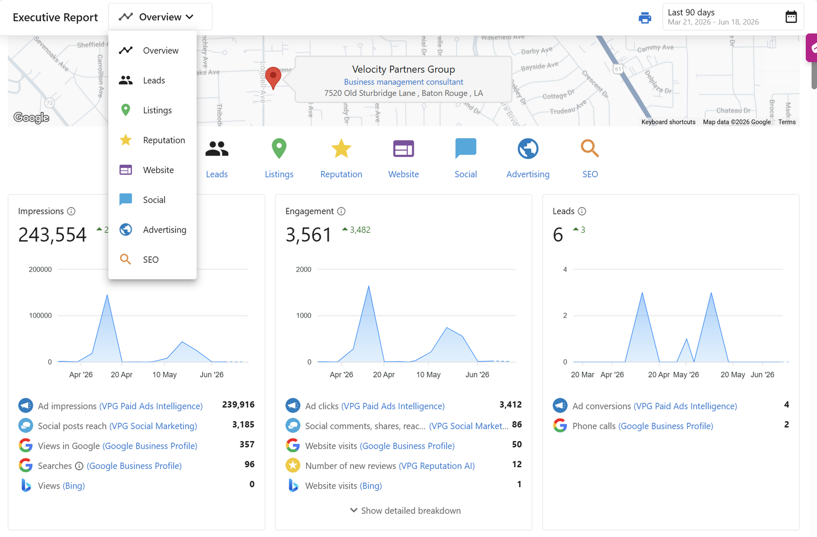This screenshot has height=537, width=817.
Task: Click the megaphone icon beside Ad clicks
Action: coord(293,406)
